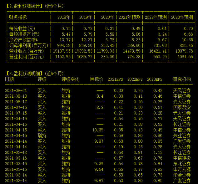
Task: Click the 904.38 net profit value
Action: 64,45
